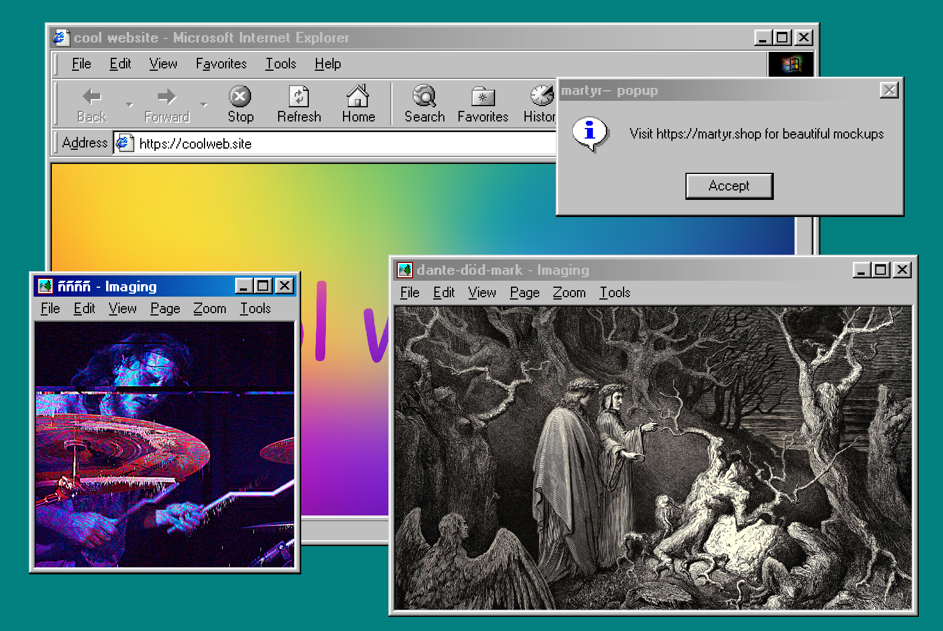Click the Imaging app icon in dante-död-mark window

click(x=405, y=270)
